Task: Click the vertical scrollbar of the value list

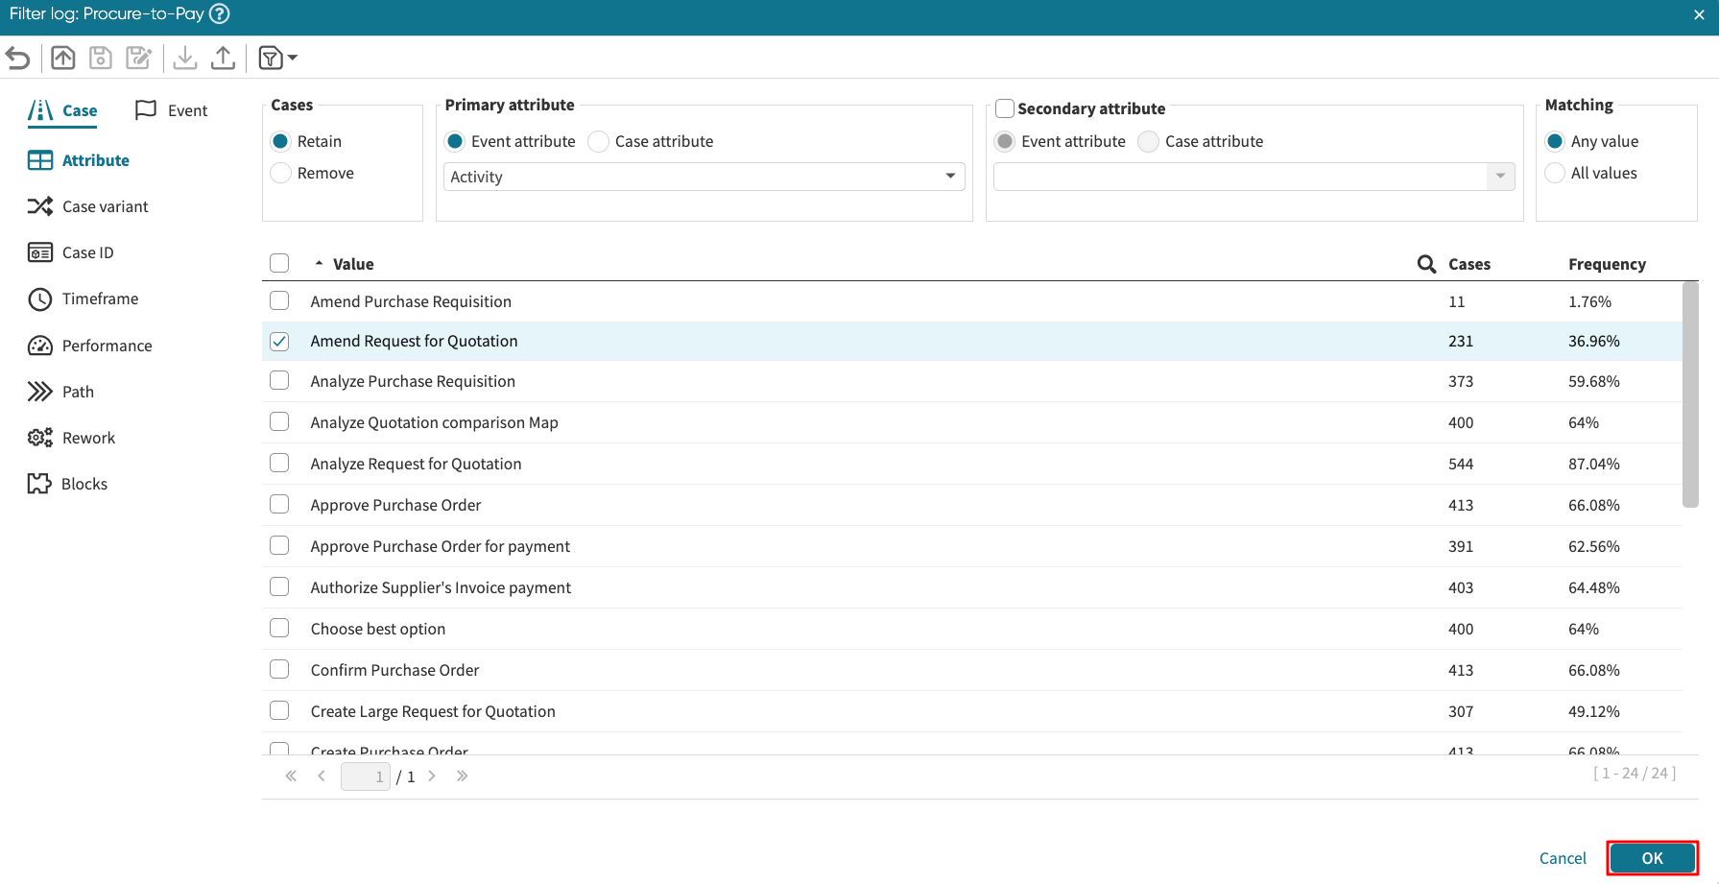Action: [x=1690, y=394]
